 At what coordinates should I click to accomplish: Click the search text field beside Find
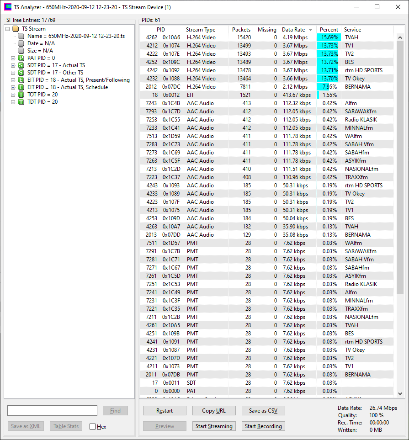pyautogui.click(x=52, y=410)
